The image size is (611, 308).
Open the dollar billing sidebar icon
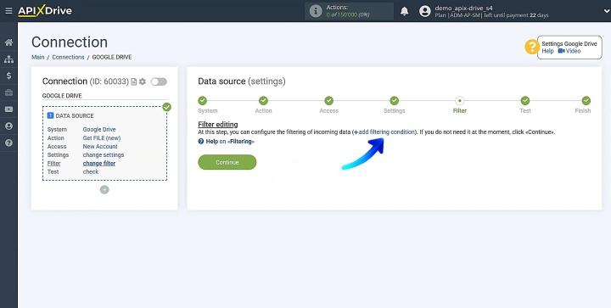pos(8,76)
